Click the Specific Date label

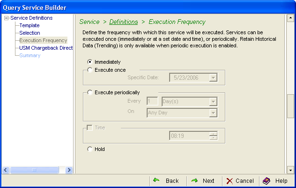(x=143, y=77)
